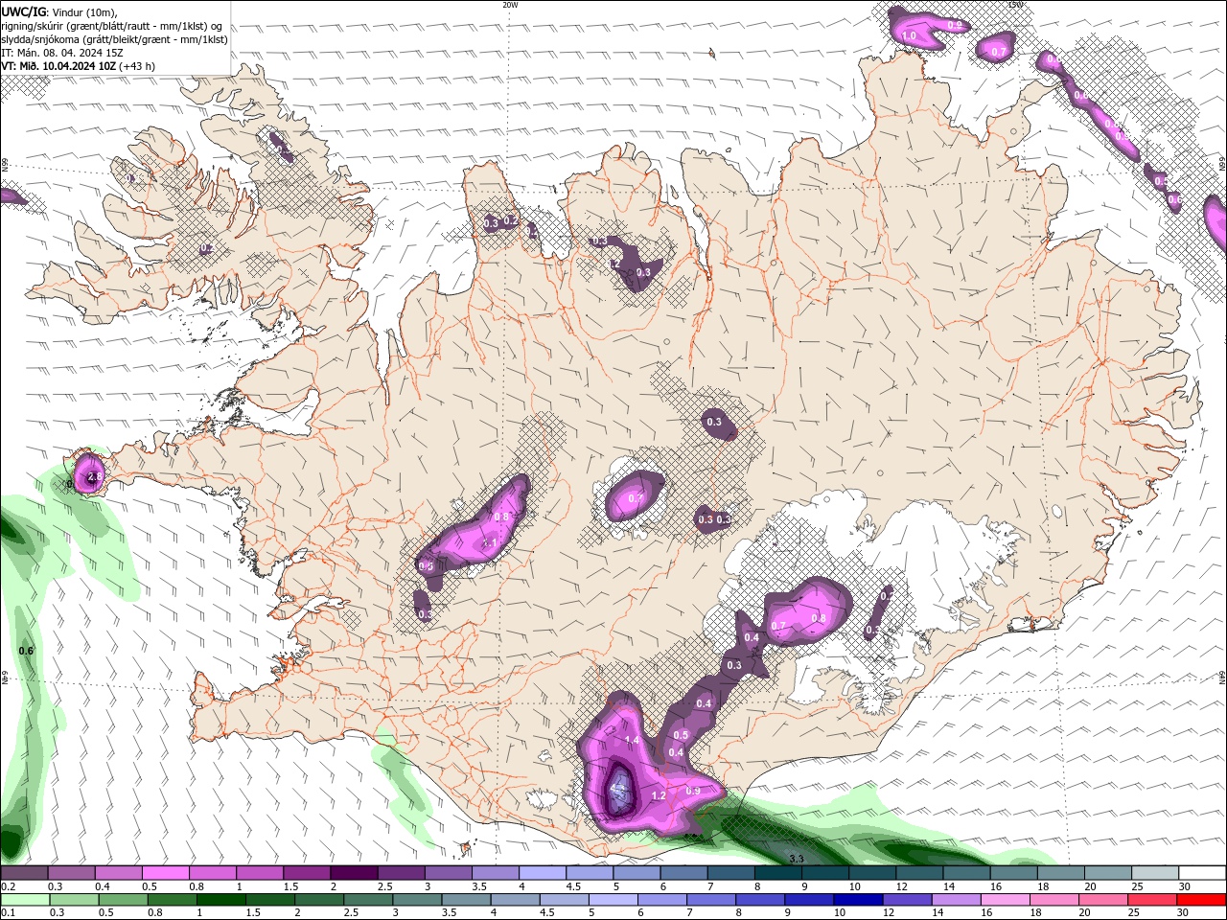This screenshot has height=920, width=1227.
Task: Select the dark purple swatch labeled 2 in top legend
Action: (x=353, y=873)
